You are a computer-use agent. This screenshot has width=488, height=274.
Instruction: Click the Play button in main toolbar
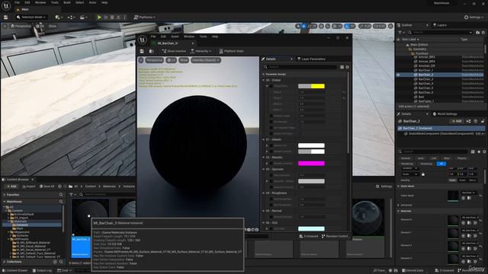click(x=99, y=18)
